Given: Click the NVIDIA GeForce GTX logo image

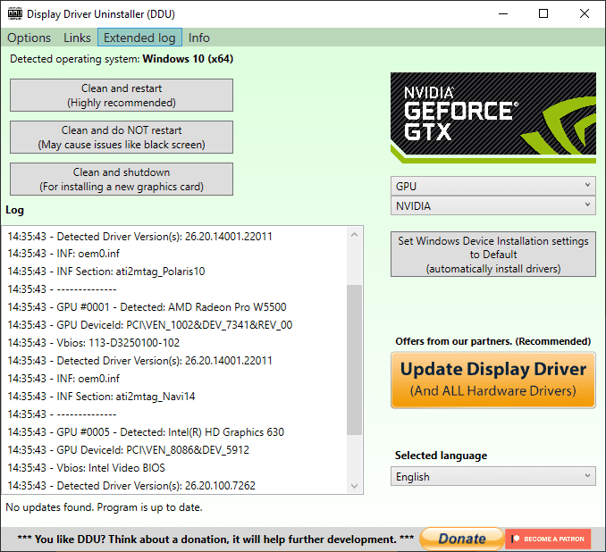Looking at the screenshot, I should (493, 117).
